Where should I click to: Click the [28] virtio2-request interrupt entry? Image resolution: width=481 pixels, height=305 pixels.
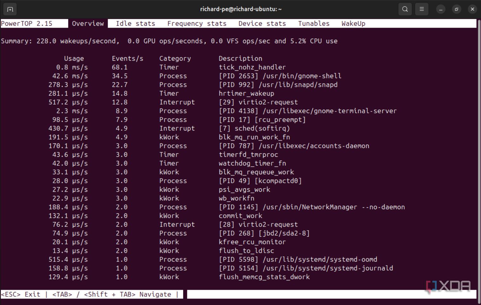pos(258,225)
